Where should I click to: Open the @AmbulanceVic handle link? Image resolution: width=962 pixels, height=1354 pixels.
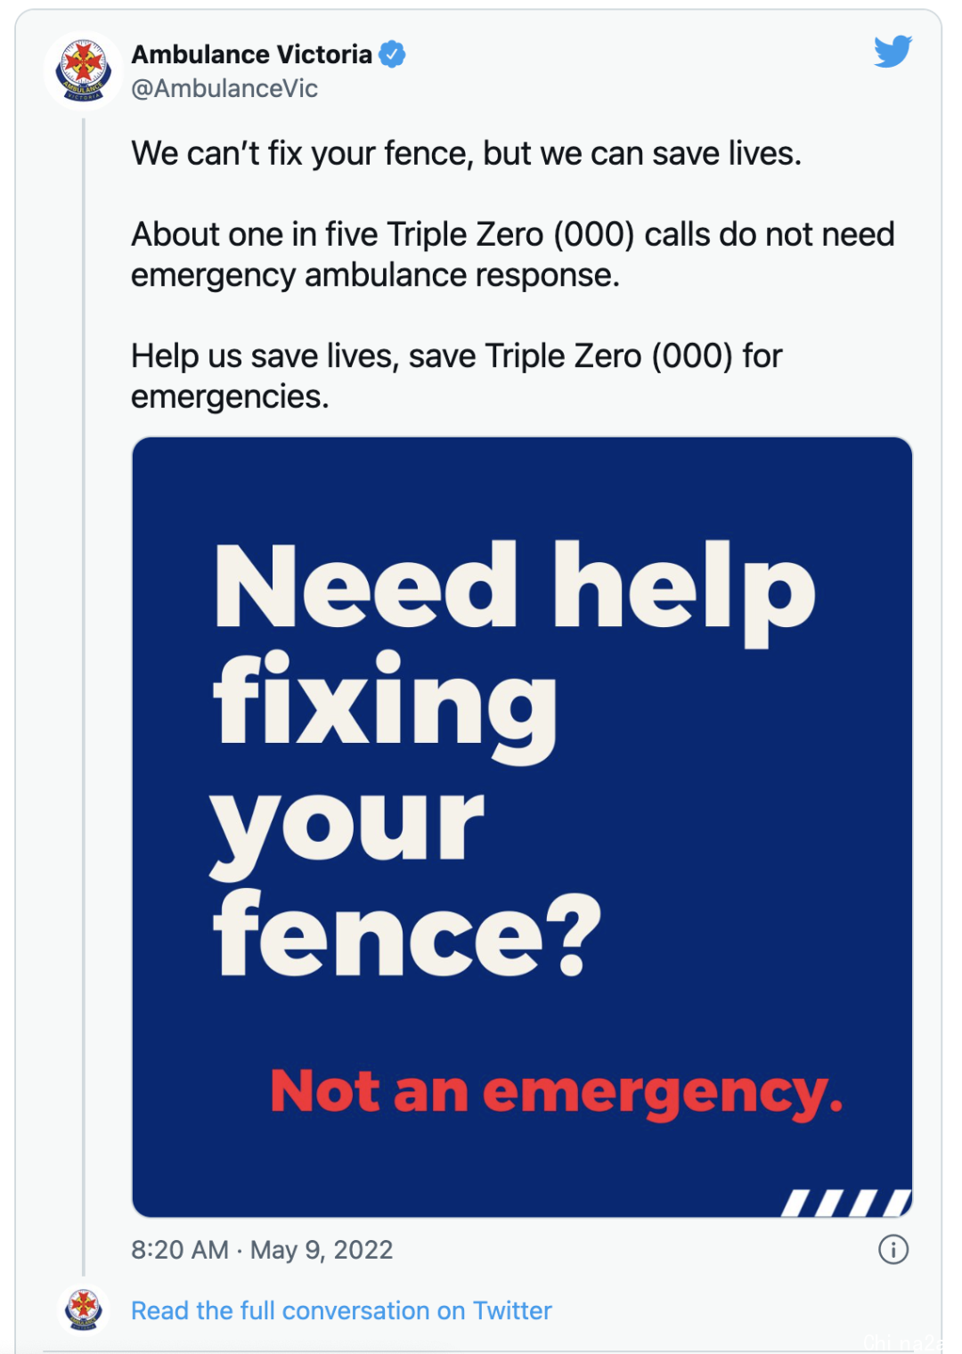click(x=224, y=88)
